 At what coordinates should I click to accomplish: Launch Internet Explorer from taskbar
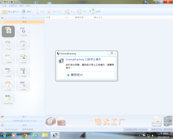point(35,135)
